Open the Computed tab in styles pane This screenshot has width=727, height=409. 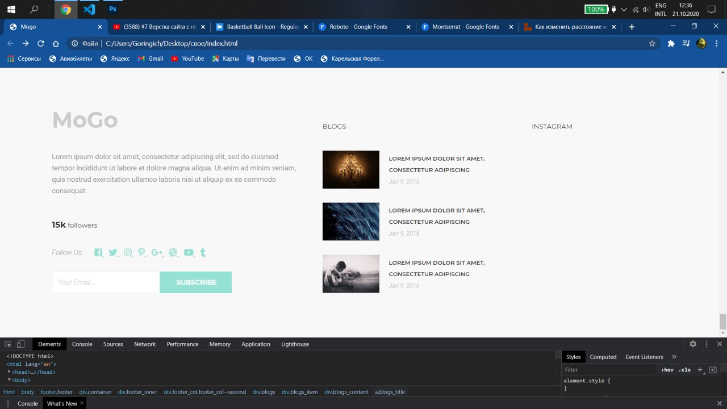point(603,357)
